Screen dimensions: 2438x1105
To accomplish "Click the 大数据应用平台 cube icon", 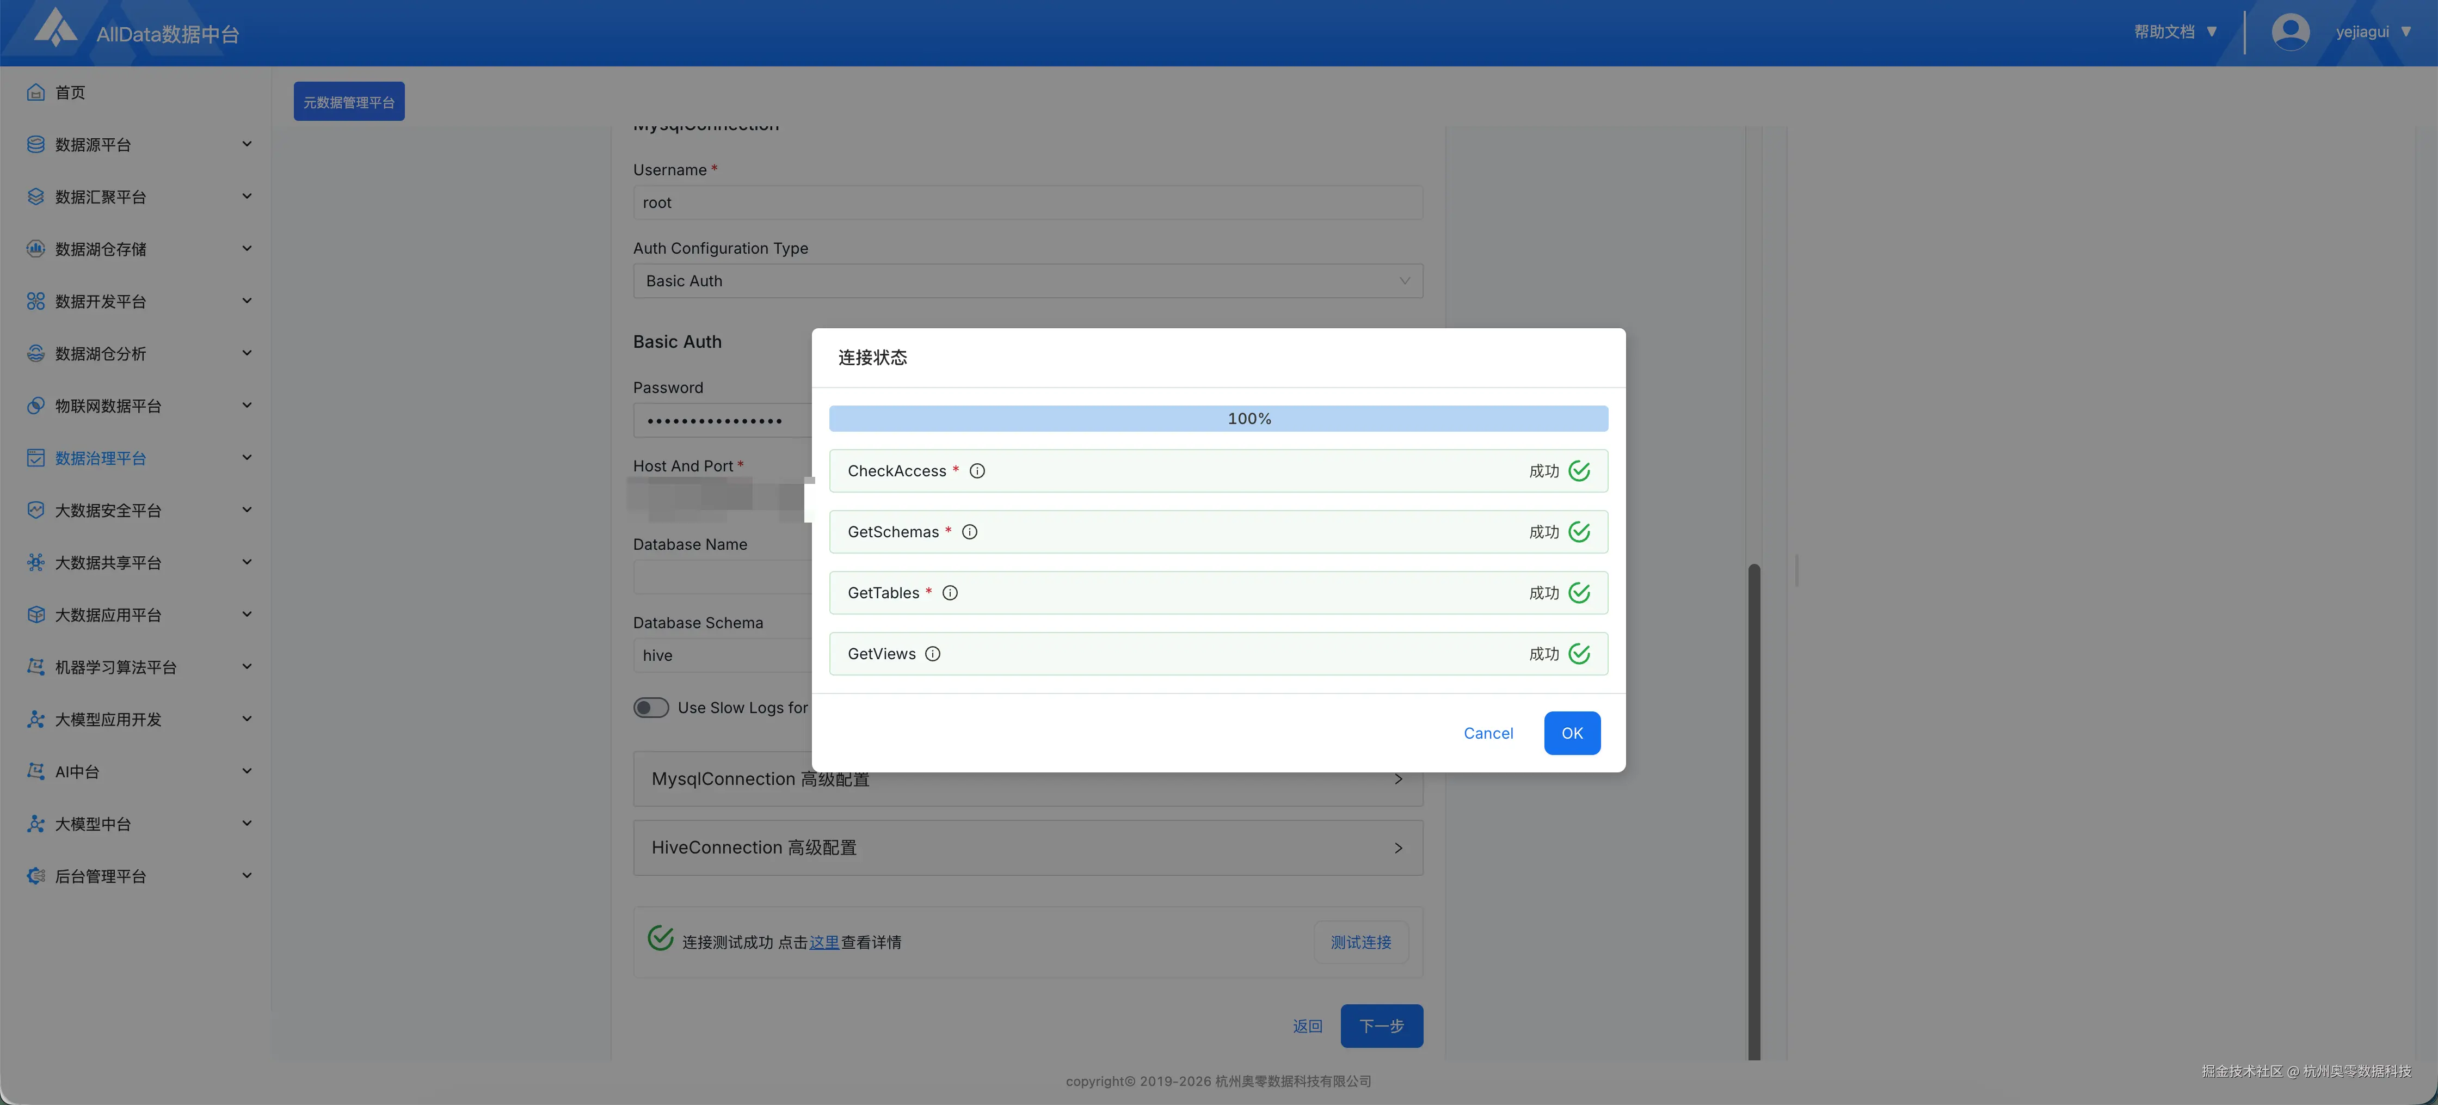I will [36, 615].
